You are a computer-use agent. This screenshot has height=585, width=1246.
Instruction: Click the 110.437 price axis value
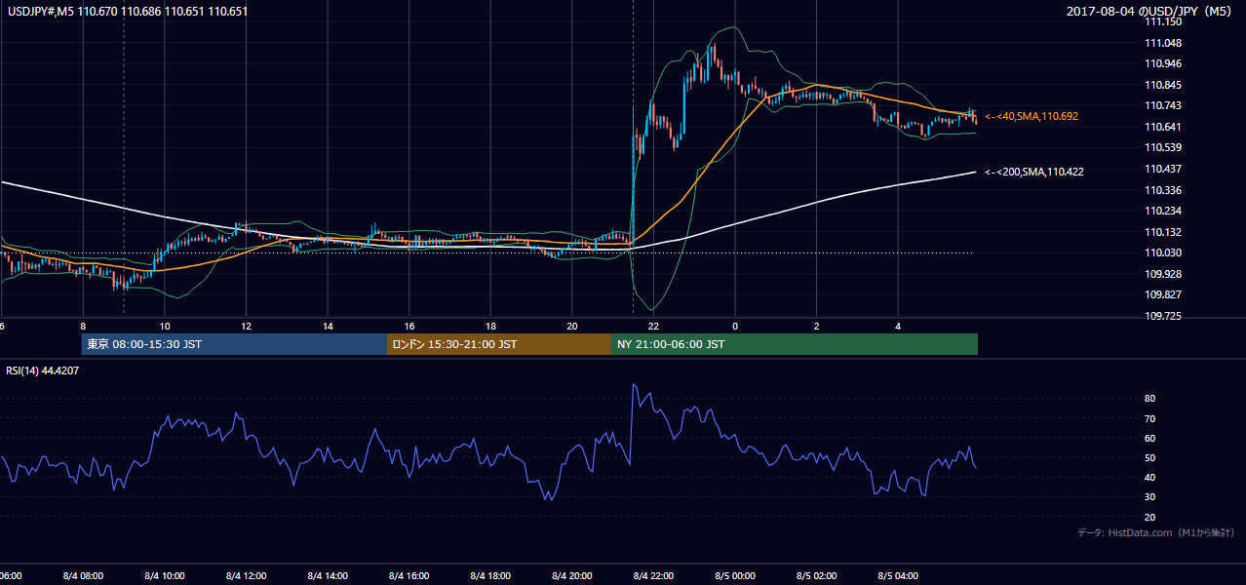1163,169
